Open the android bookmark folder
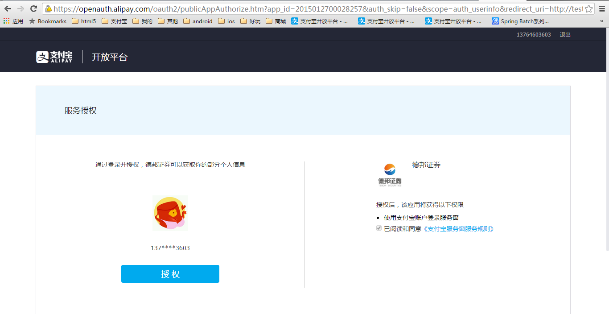This screenshot has width=609, height=314. (x=198, y=21)
